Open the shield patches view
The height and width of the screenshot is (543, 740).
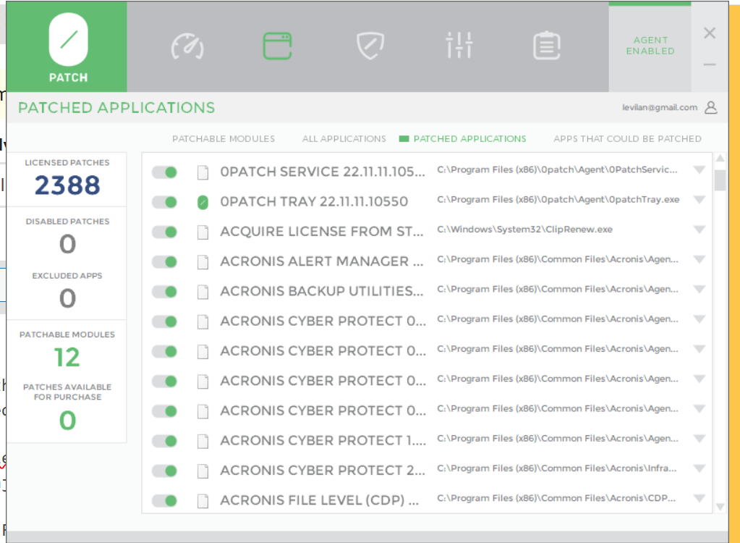[x=370, y=46]
